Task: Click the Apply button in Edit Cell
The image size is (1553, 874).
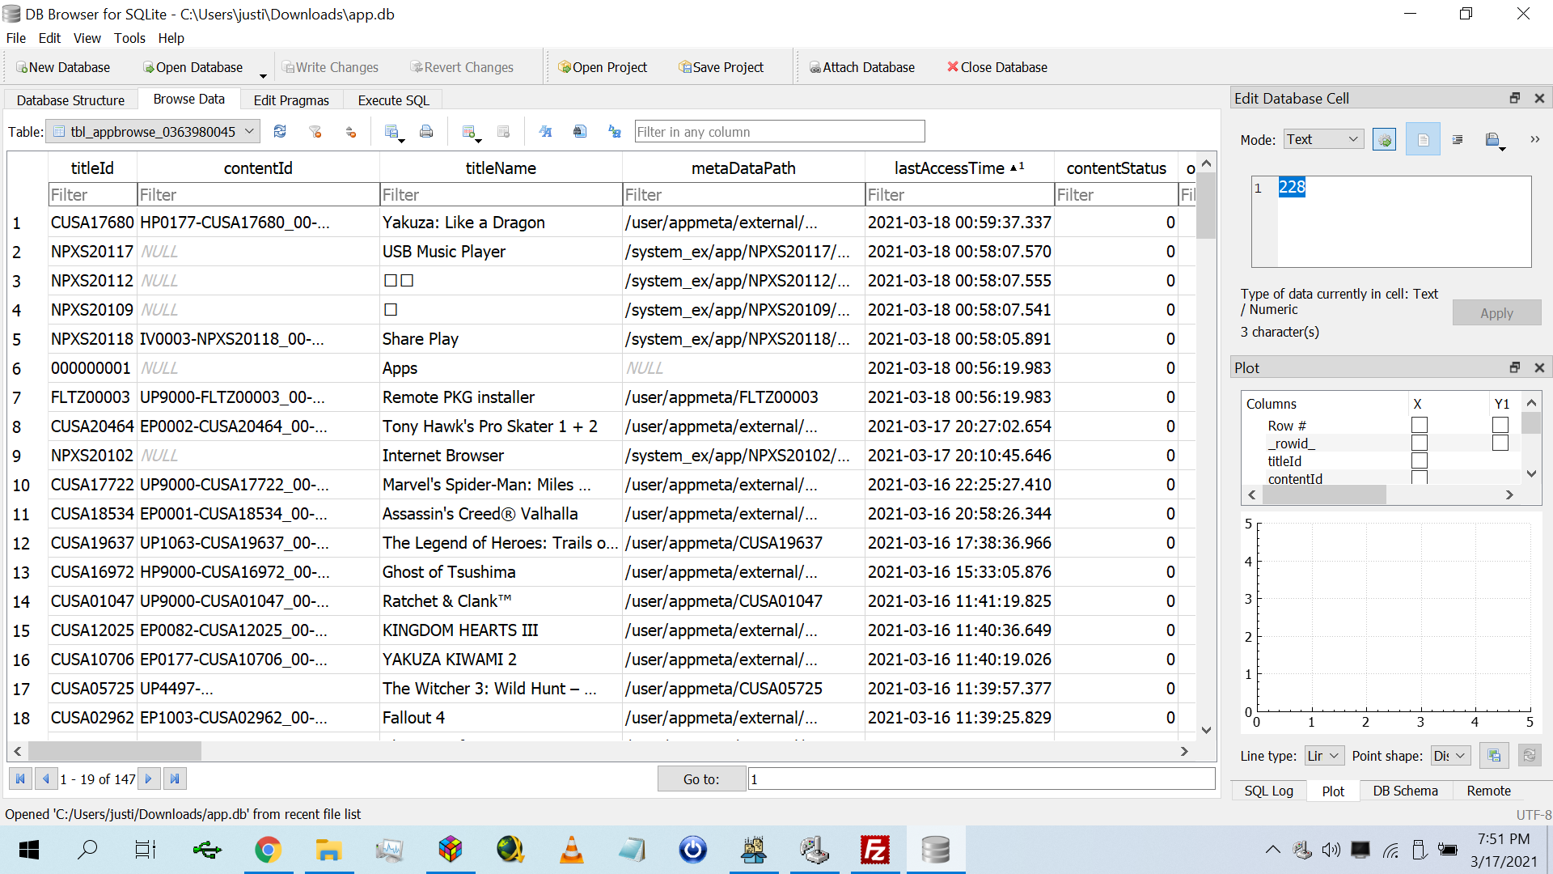Action: pos(1496,313)
